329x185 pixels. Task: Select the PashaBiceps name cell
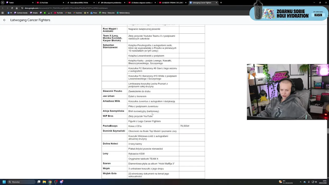(x=114, y=126)
